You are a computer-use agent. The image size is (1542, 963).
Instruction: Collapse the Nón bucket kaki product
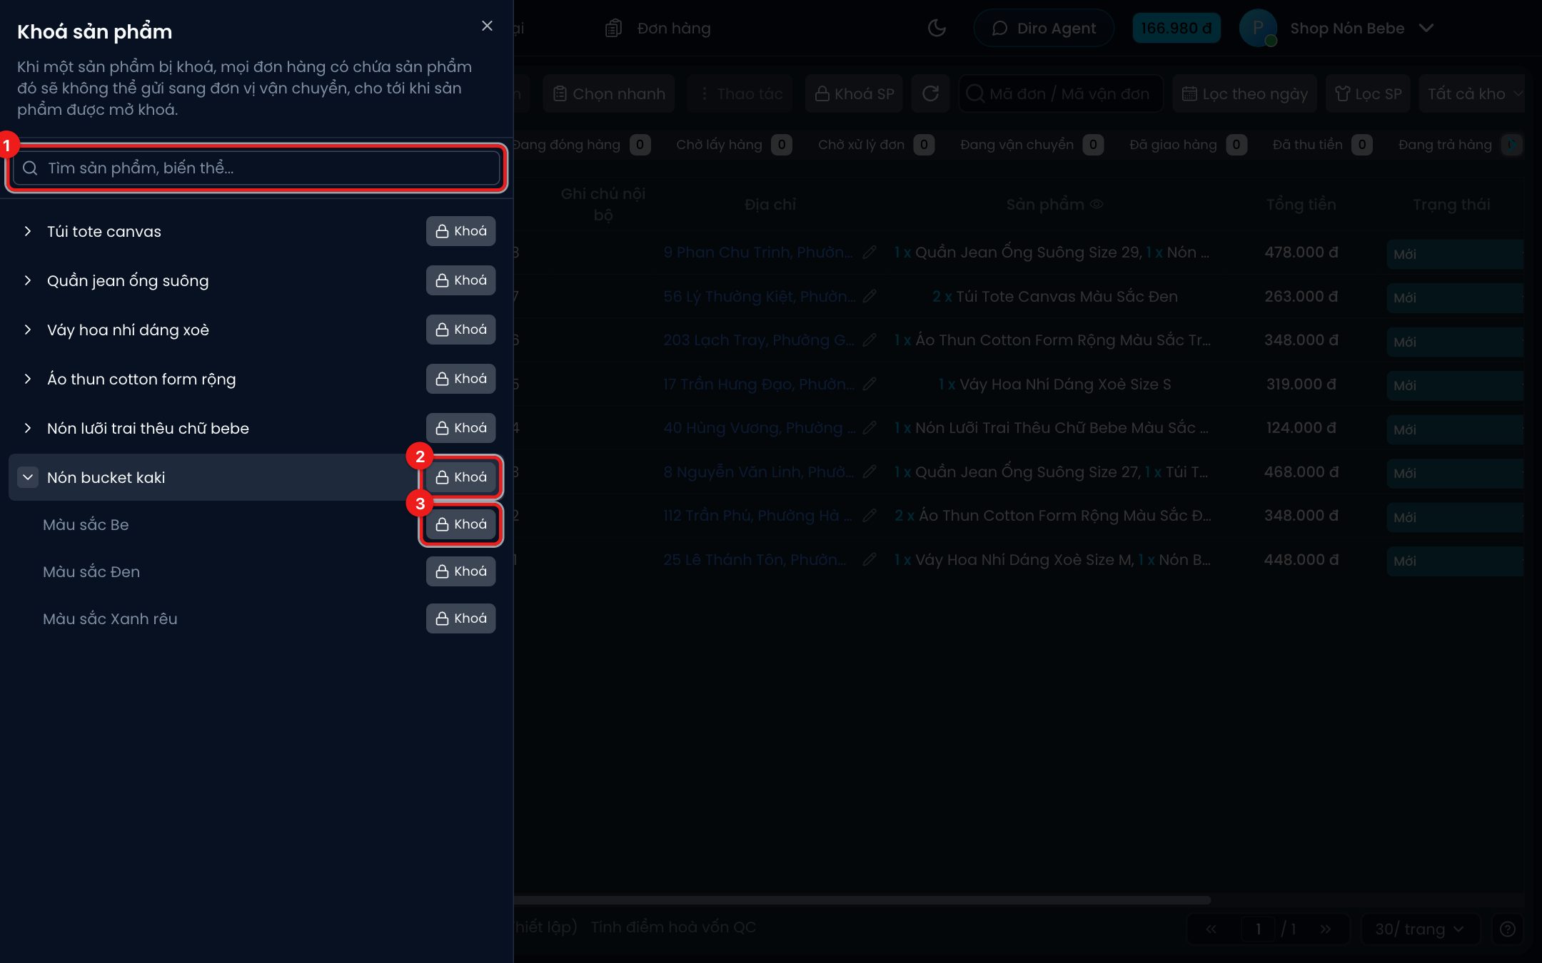pos(28,477)
